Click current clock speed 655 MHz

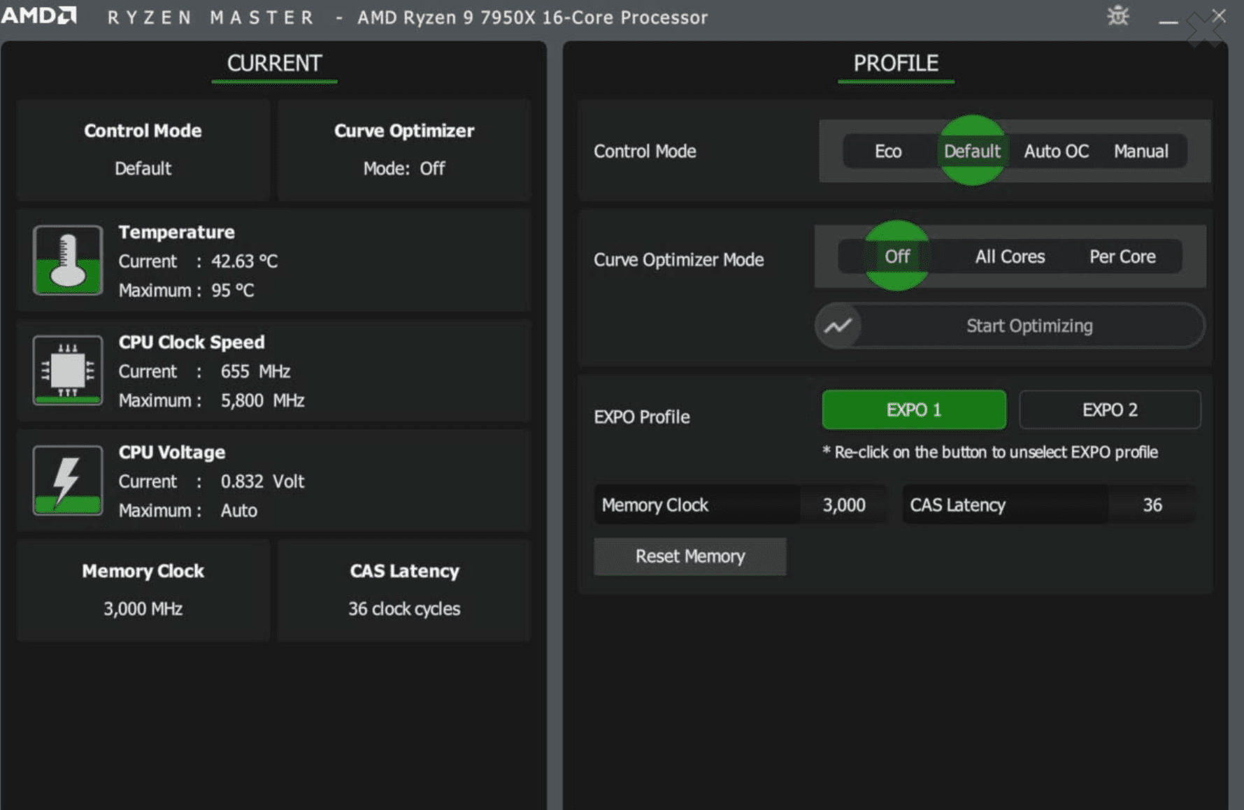pos(255,371)
